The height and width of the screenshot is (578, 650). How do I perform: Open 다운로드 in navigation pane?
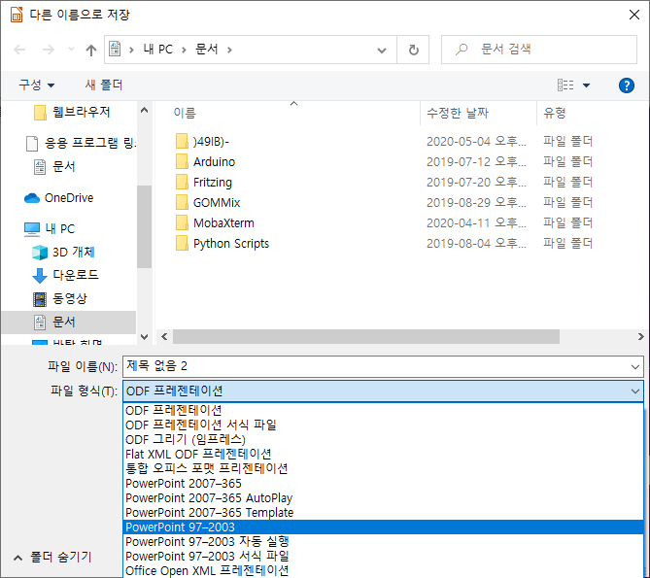[65, 275]
